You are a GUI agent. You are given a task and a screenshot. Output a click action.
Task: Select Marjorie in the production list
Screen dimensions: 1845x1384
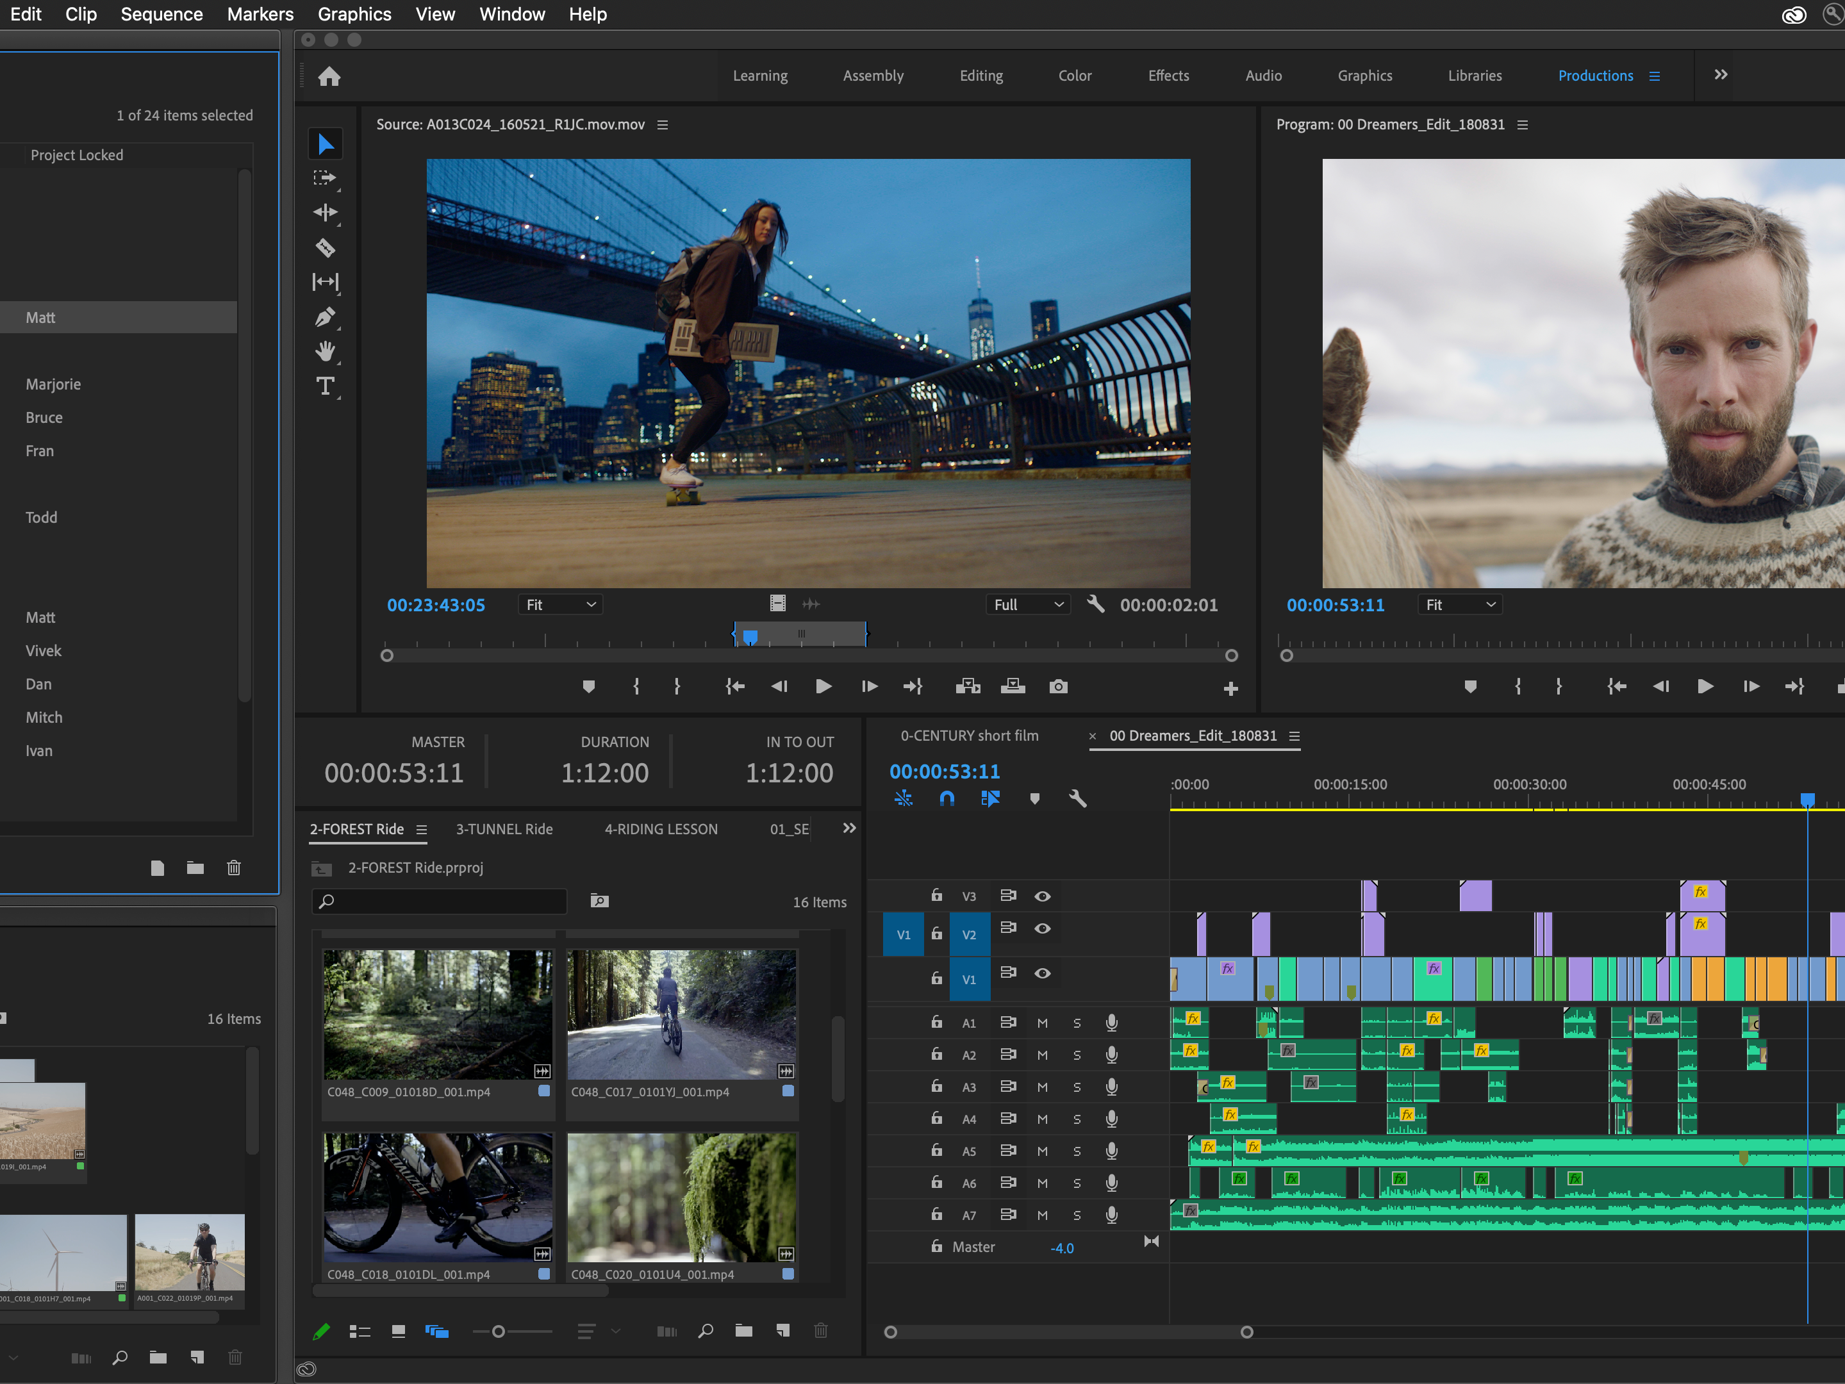coord(53,384)
